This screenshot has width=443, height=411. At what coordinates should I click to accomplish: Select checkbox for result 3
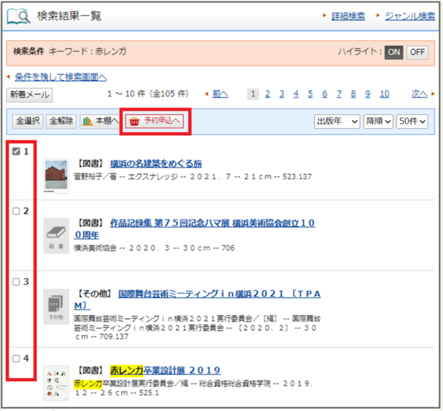(x=16, y=282)
